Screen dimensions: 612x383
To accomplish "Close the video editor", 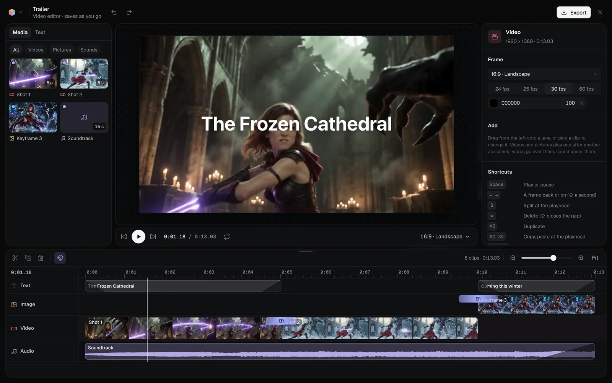I will (600, 12).
